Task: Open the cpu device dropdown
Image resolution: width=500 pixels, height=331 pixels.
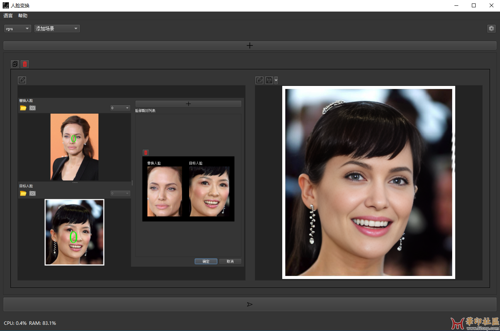Action: pyautogui.click(x=17, y=29)
